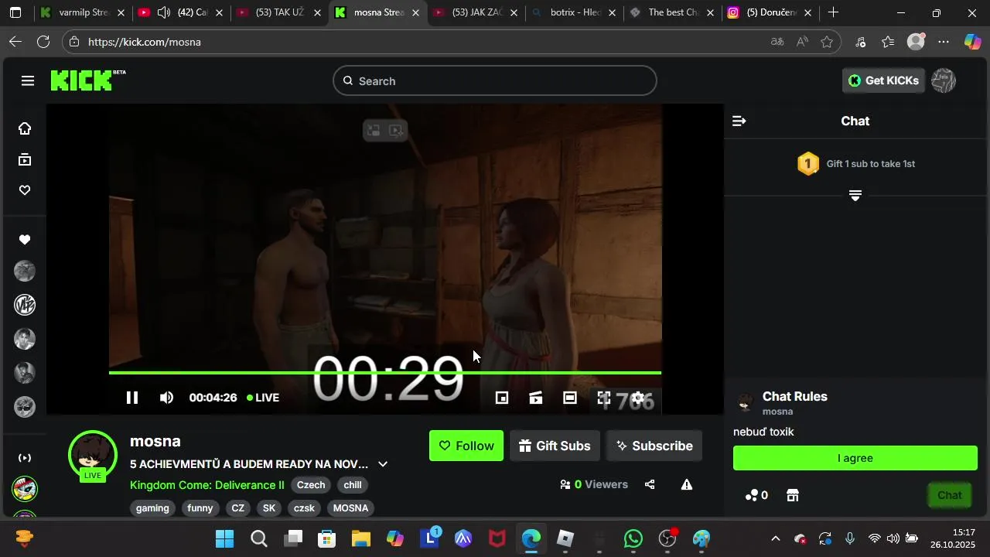Screen dimensions: 990x557
Task: Select the funny tag
Action: [x=200, y=508]
